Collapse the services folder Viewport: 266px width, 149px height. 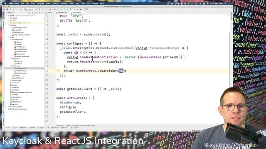[10, 66]
